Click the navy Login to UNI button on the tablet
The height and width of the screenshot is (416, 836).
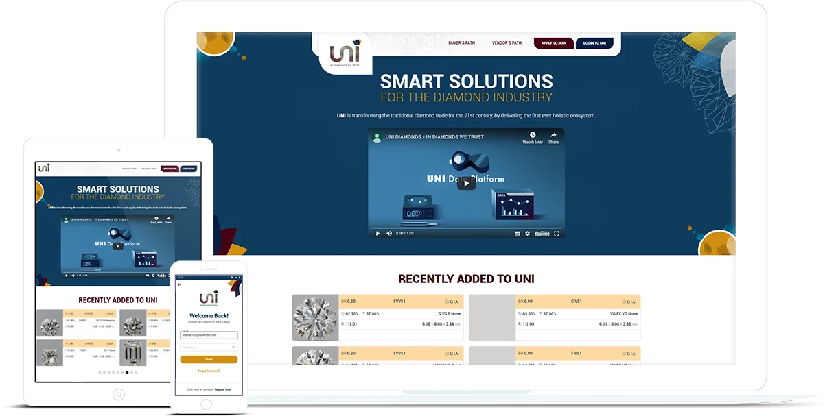tap(189, 169)
